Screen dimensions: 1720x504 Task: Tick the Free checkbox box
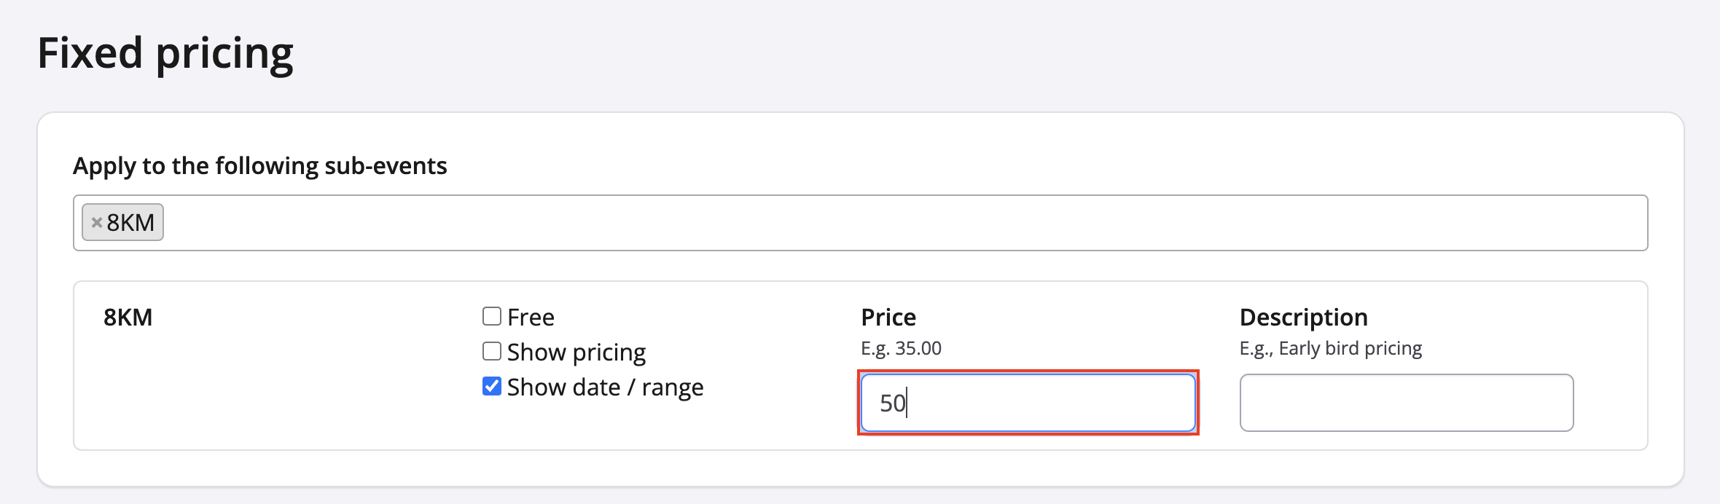point(492,316)
